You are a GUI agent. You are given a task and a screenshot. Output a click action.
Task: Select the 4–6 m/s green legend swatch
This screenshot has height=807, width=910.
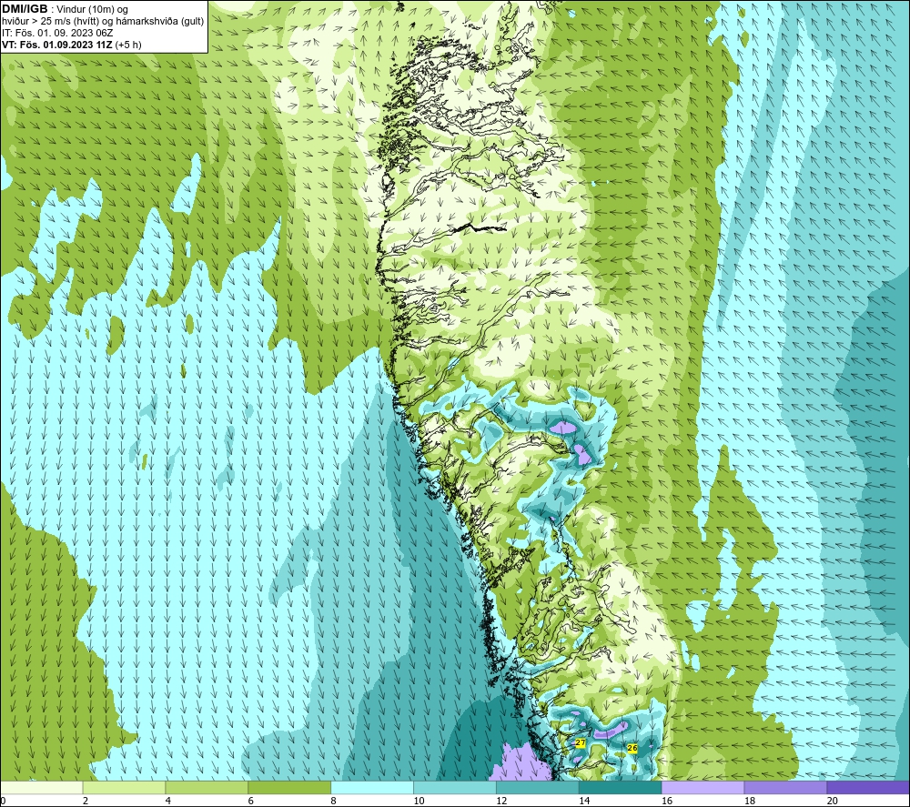207,787
